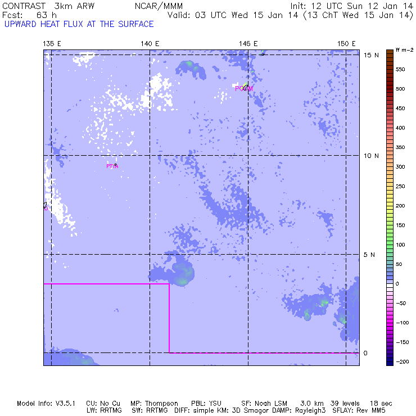The height and width of the screenshot is (416, 416).
Task: Click the "Init: 12 UTC Sun 12 Jan 14" text
Action: click(x=351, y=6)
